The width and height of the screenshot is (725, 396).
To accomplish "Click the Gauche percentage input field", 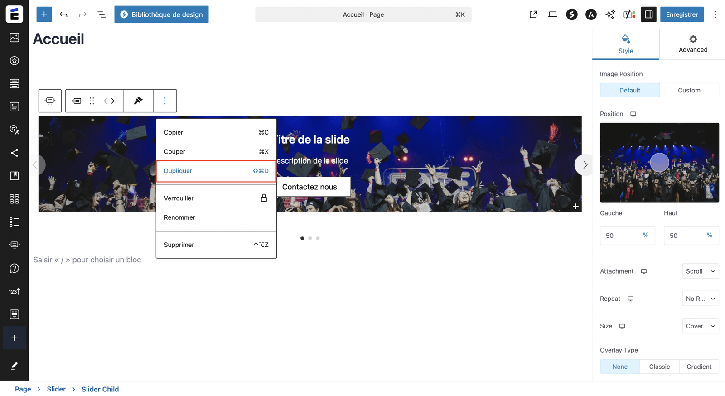I will [620, 236].
